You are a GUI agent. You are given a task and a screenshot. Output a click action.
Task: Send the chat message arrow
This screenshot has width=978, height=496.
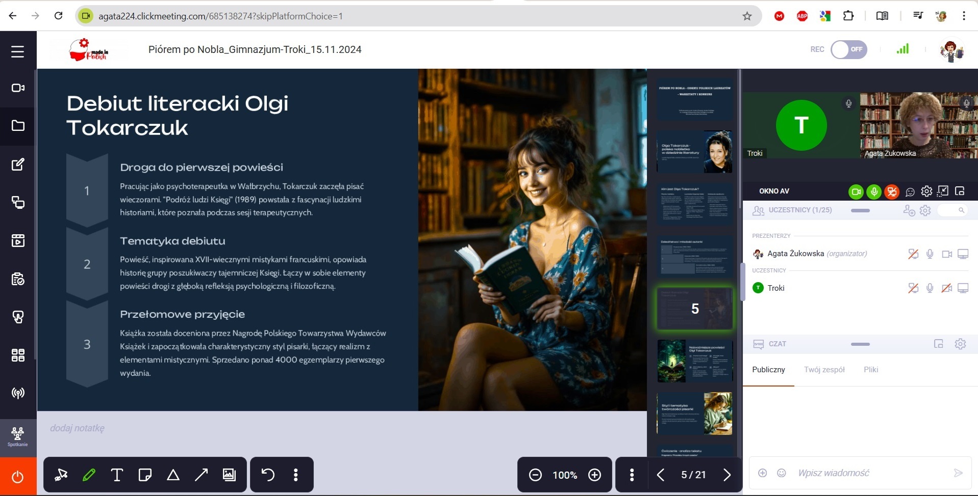pyautogui.click(x=958, y=473)
